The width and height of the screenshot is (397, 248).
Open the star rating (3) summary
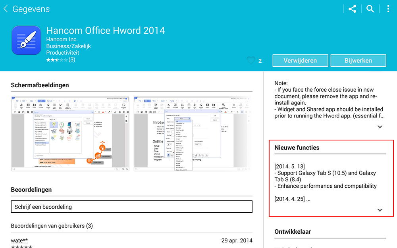(60, 60)
